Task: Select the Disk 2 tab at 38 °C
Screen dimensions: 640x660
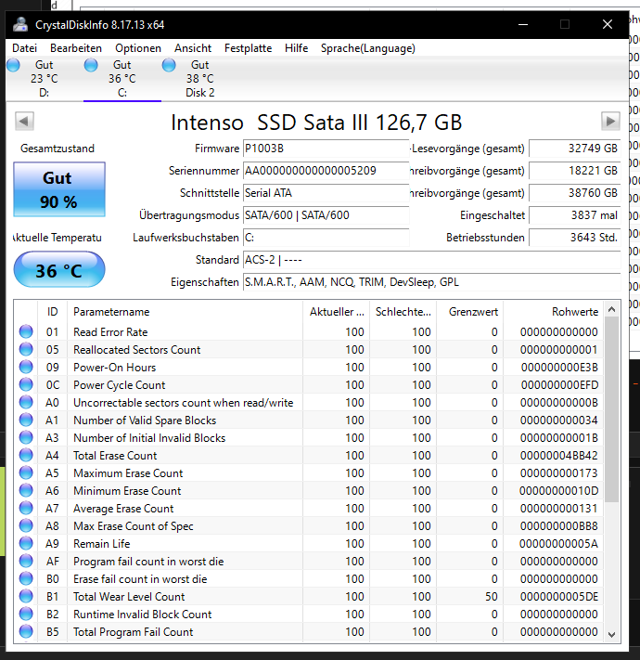Action: coord(199,79)
